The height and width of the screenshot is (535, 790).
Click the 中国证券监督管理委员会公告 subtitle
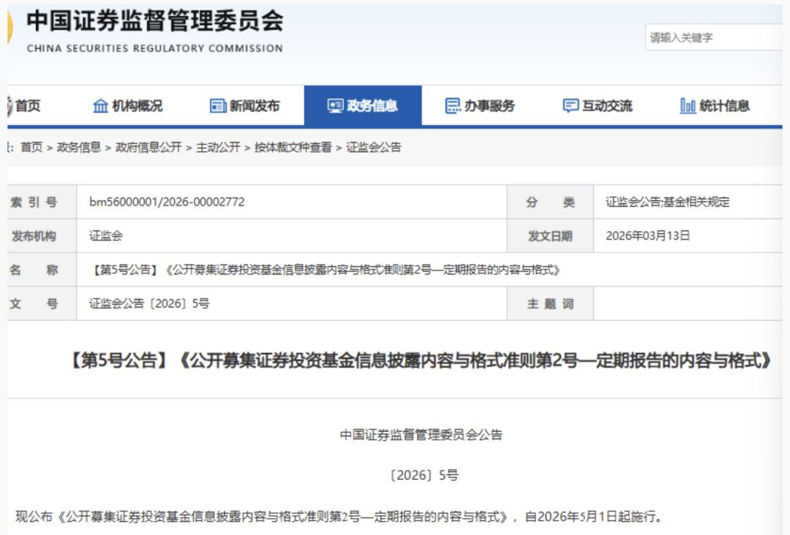pos(421,435)
